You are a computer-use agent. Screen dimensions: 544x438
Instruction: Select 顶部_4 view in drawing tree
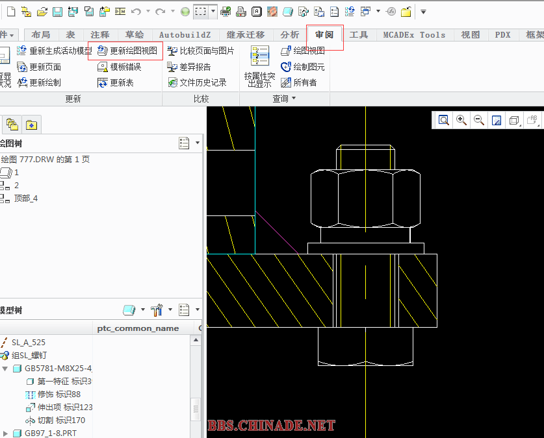(x=25, y=198)
